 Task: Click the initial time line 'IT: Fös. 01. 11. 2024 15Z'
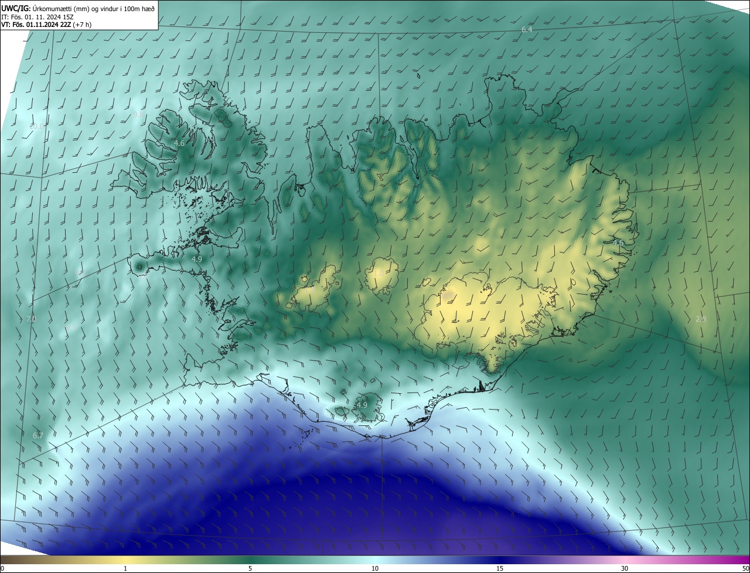pos(37,16)
